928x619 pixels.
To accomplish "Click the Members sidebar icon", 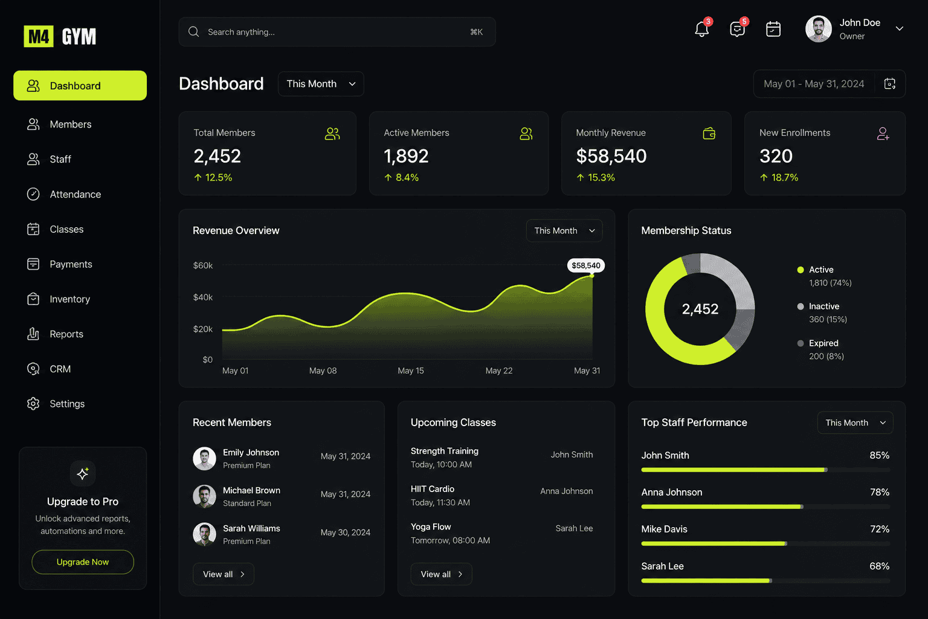I will [x=33, y=124].
